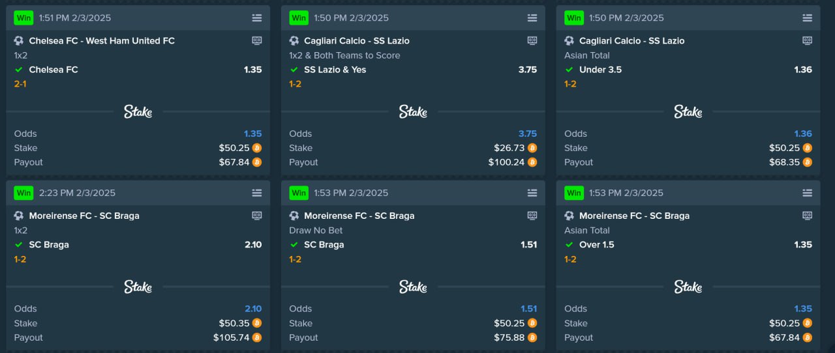Click the 2-1 score on the Chelsea bet
The width and height of the screenshot is (835, 353).
tap(20, 84)
